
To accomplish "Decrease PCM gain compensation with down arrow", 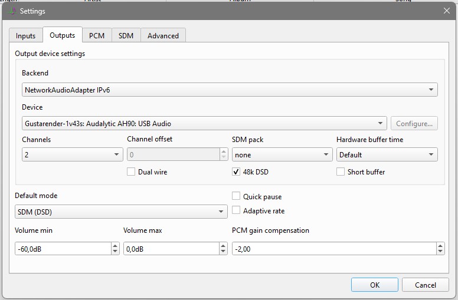I will click(440, 252).
